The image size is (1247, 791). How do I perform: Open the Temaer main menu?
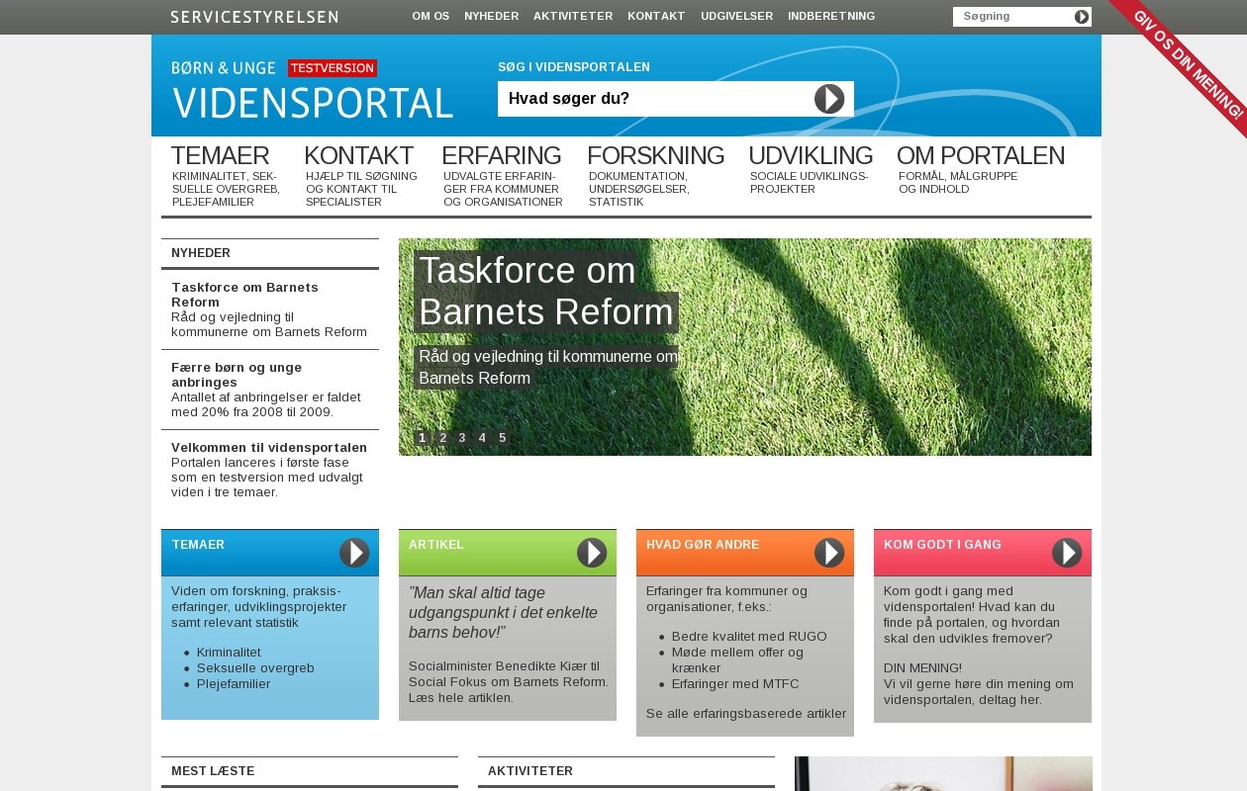click(x=220, y=156)
